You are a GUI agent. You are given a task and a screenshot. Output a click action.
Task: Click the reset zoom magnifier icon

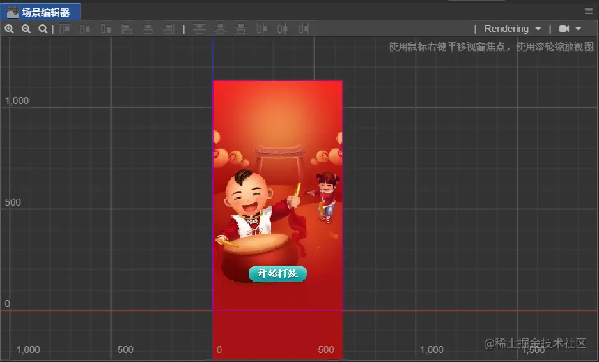43,29
